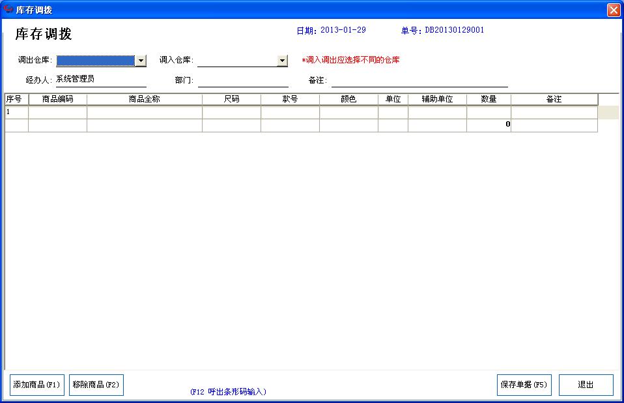Viewport: 624px width, 403px height.
Task: Select the 商品全称 column header
Action: tap(144, 98)
